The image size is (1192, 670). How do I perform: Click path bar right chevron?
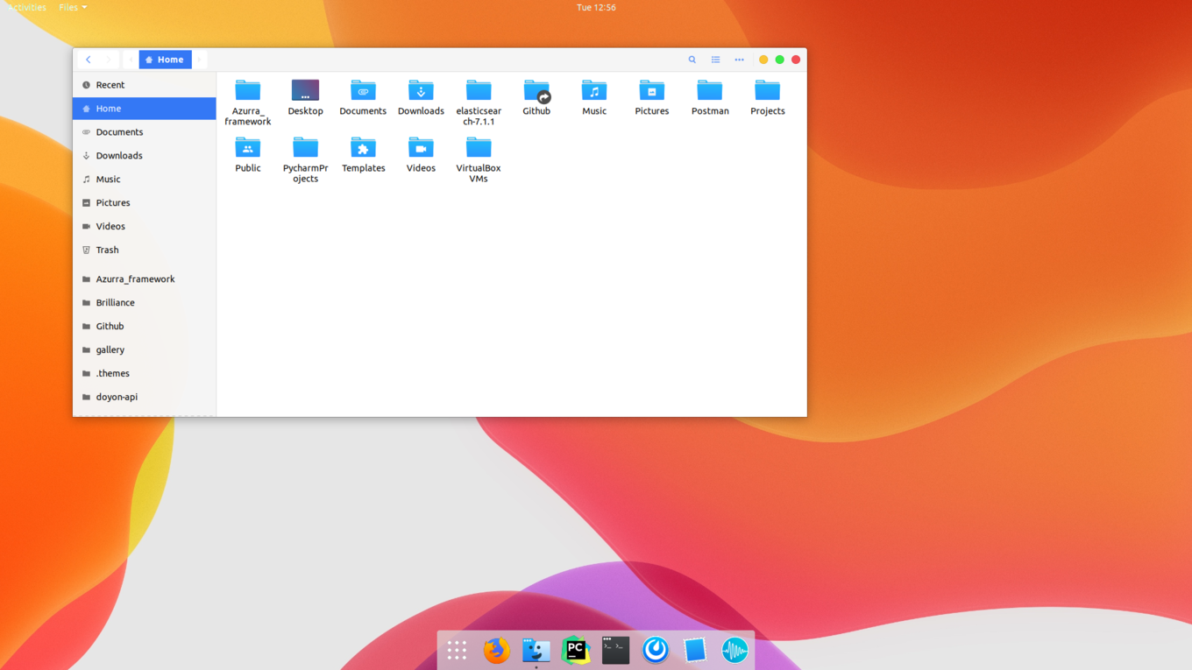click(200, 60)
